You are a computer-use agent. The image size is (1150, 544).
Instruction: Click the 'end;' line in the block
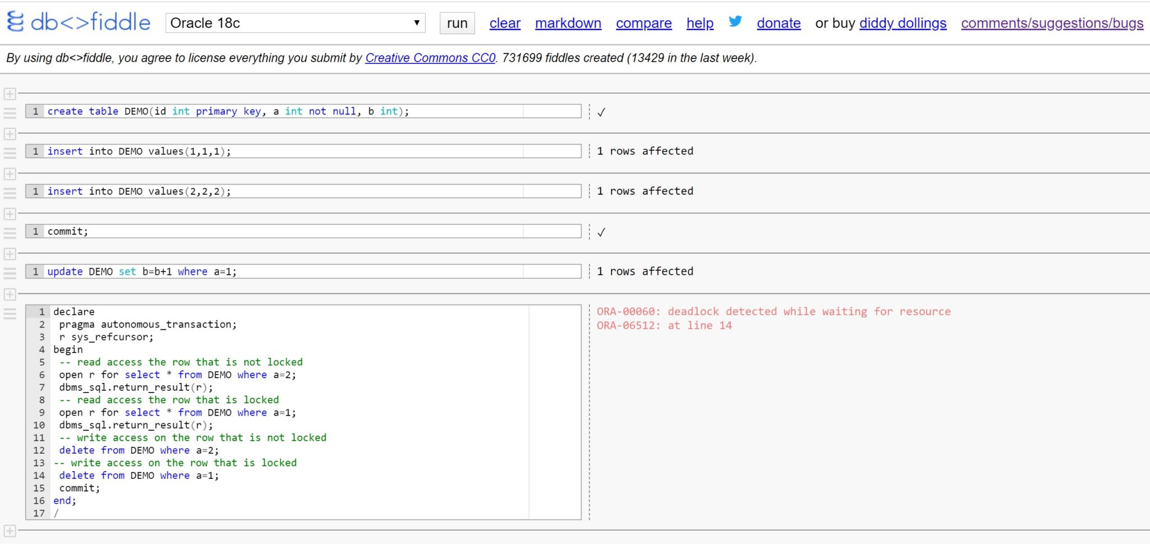(65, 501)
